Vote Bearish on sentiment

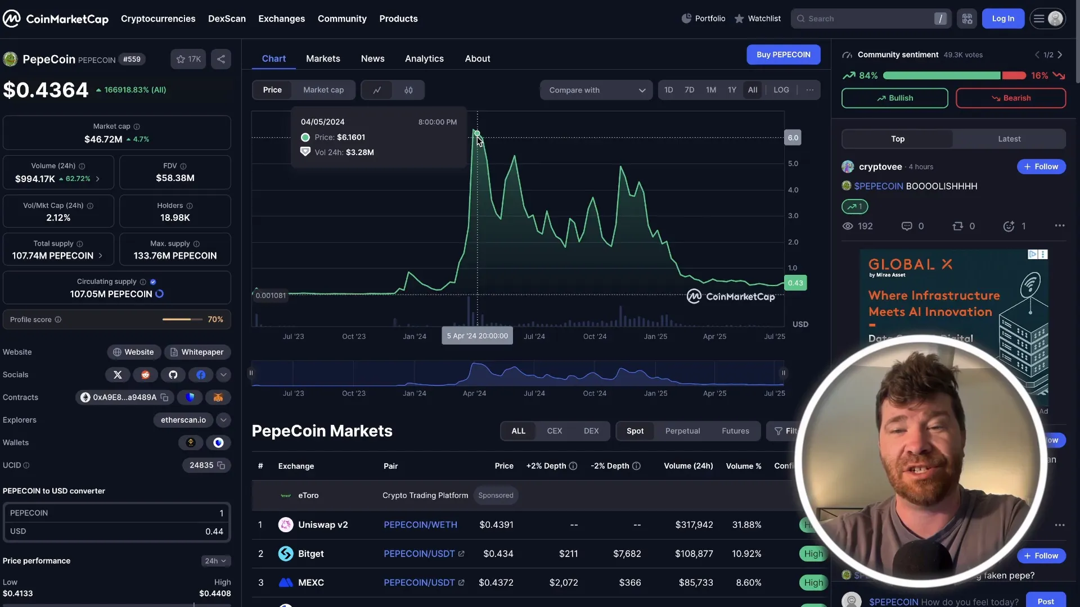(1010, 98)
